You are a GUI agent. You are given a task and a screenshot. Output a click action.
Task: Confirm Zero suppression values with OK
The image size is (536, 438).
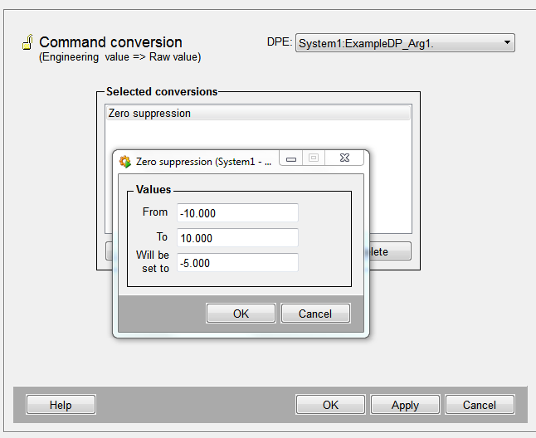[241, 314]
